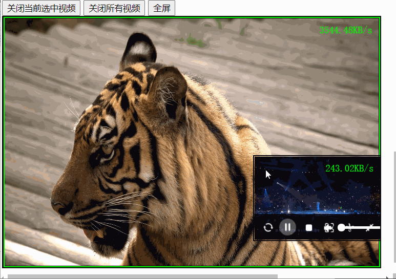This screenshot has width=396, height=279.
Task: Click the horizontal scrollbar at page bottom
Action: [143, 277]
